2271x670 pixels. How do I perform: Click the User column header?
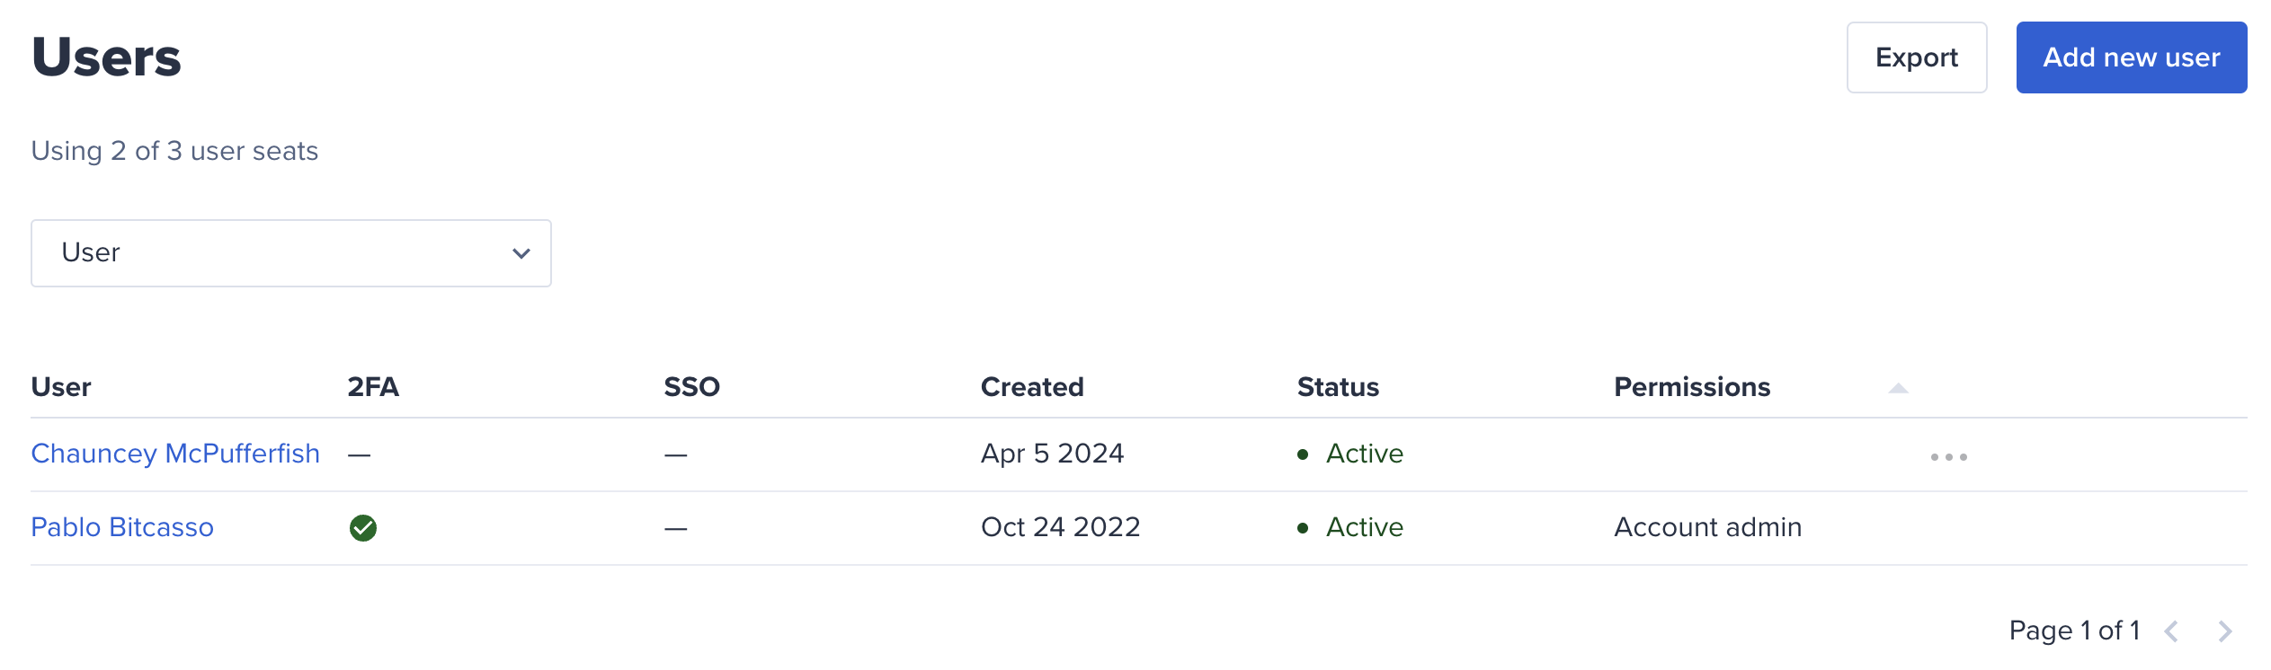(x=61, y=387)
